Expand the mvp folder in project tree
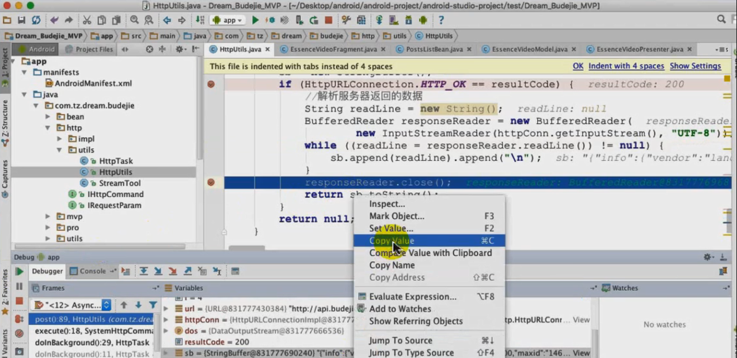 49,216
